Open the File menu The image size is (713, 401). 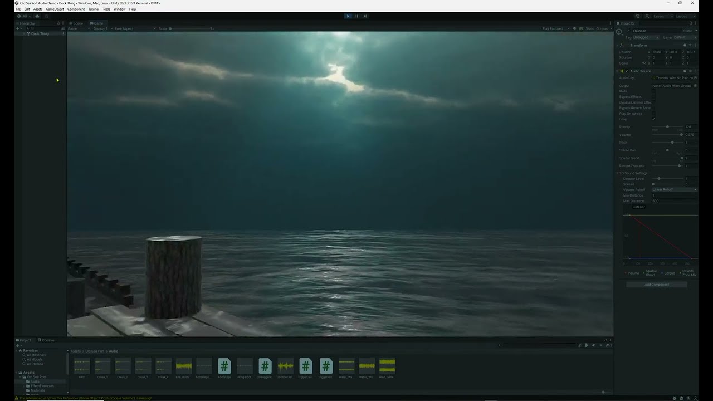click(x=18, y=9)
